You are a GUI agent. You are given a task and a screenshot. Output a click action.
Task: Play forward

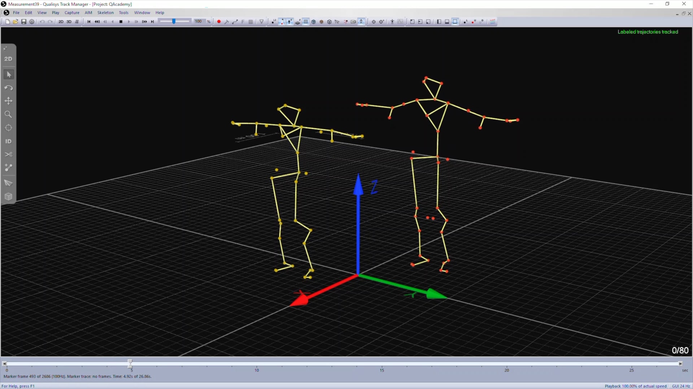(x=129, y=22)
